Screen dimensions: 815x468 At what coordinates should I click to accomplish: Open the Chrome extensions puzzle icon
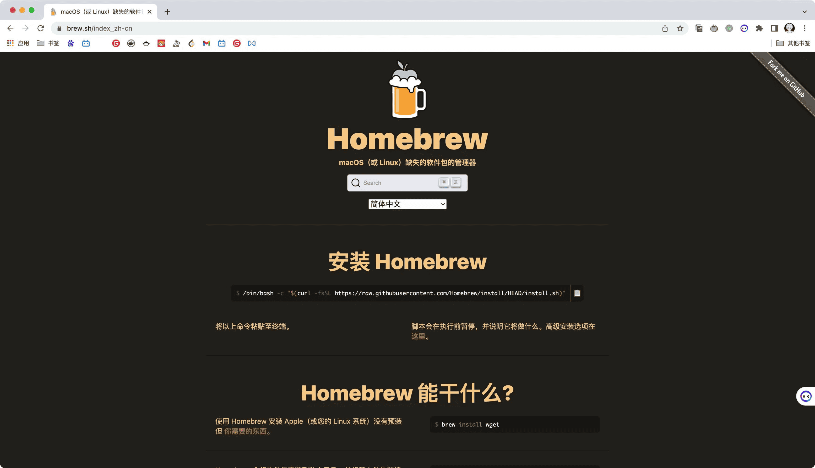coord(759,28)
